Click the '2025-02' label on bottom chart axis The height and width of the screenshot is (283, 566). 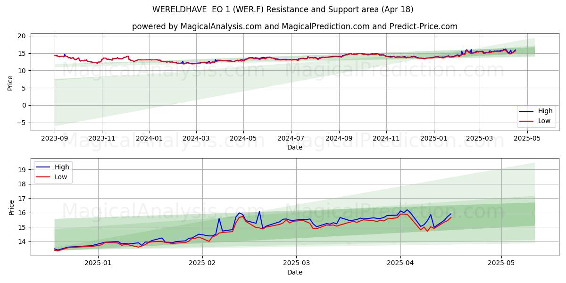(202, 264)
